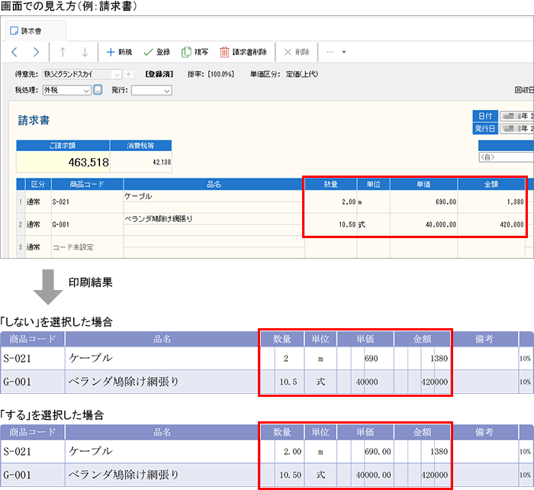
Task: Go to next record with right arrow
Action: 36,52
